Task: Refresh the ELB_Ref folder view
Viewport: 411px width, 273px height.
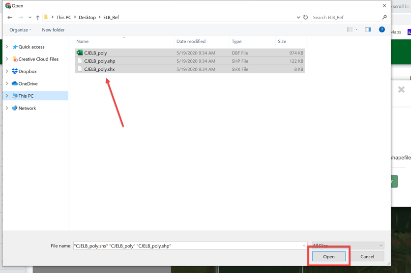Action: 306,18
